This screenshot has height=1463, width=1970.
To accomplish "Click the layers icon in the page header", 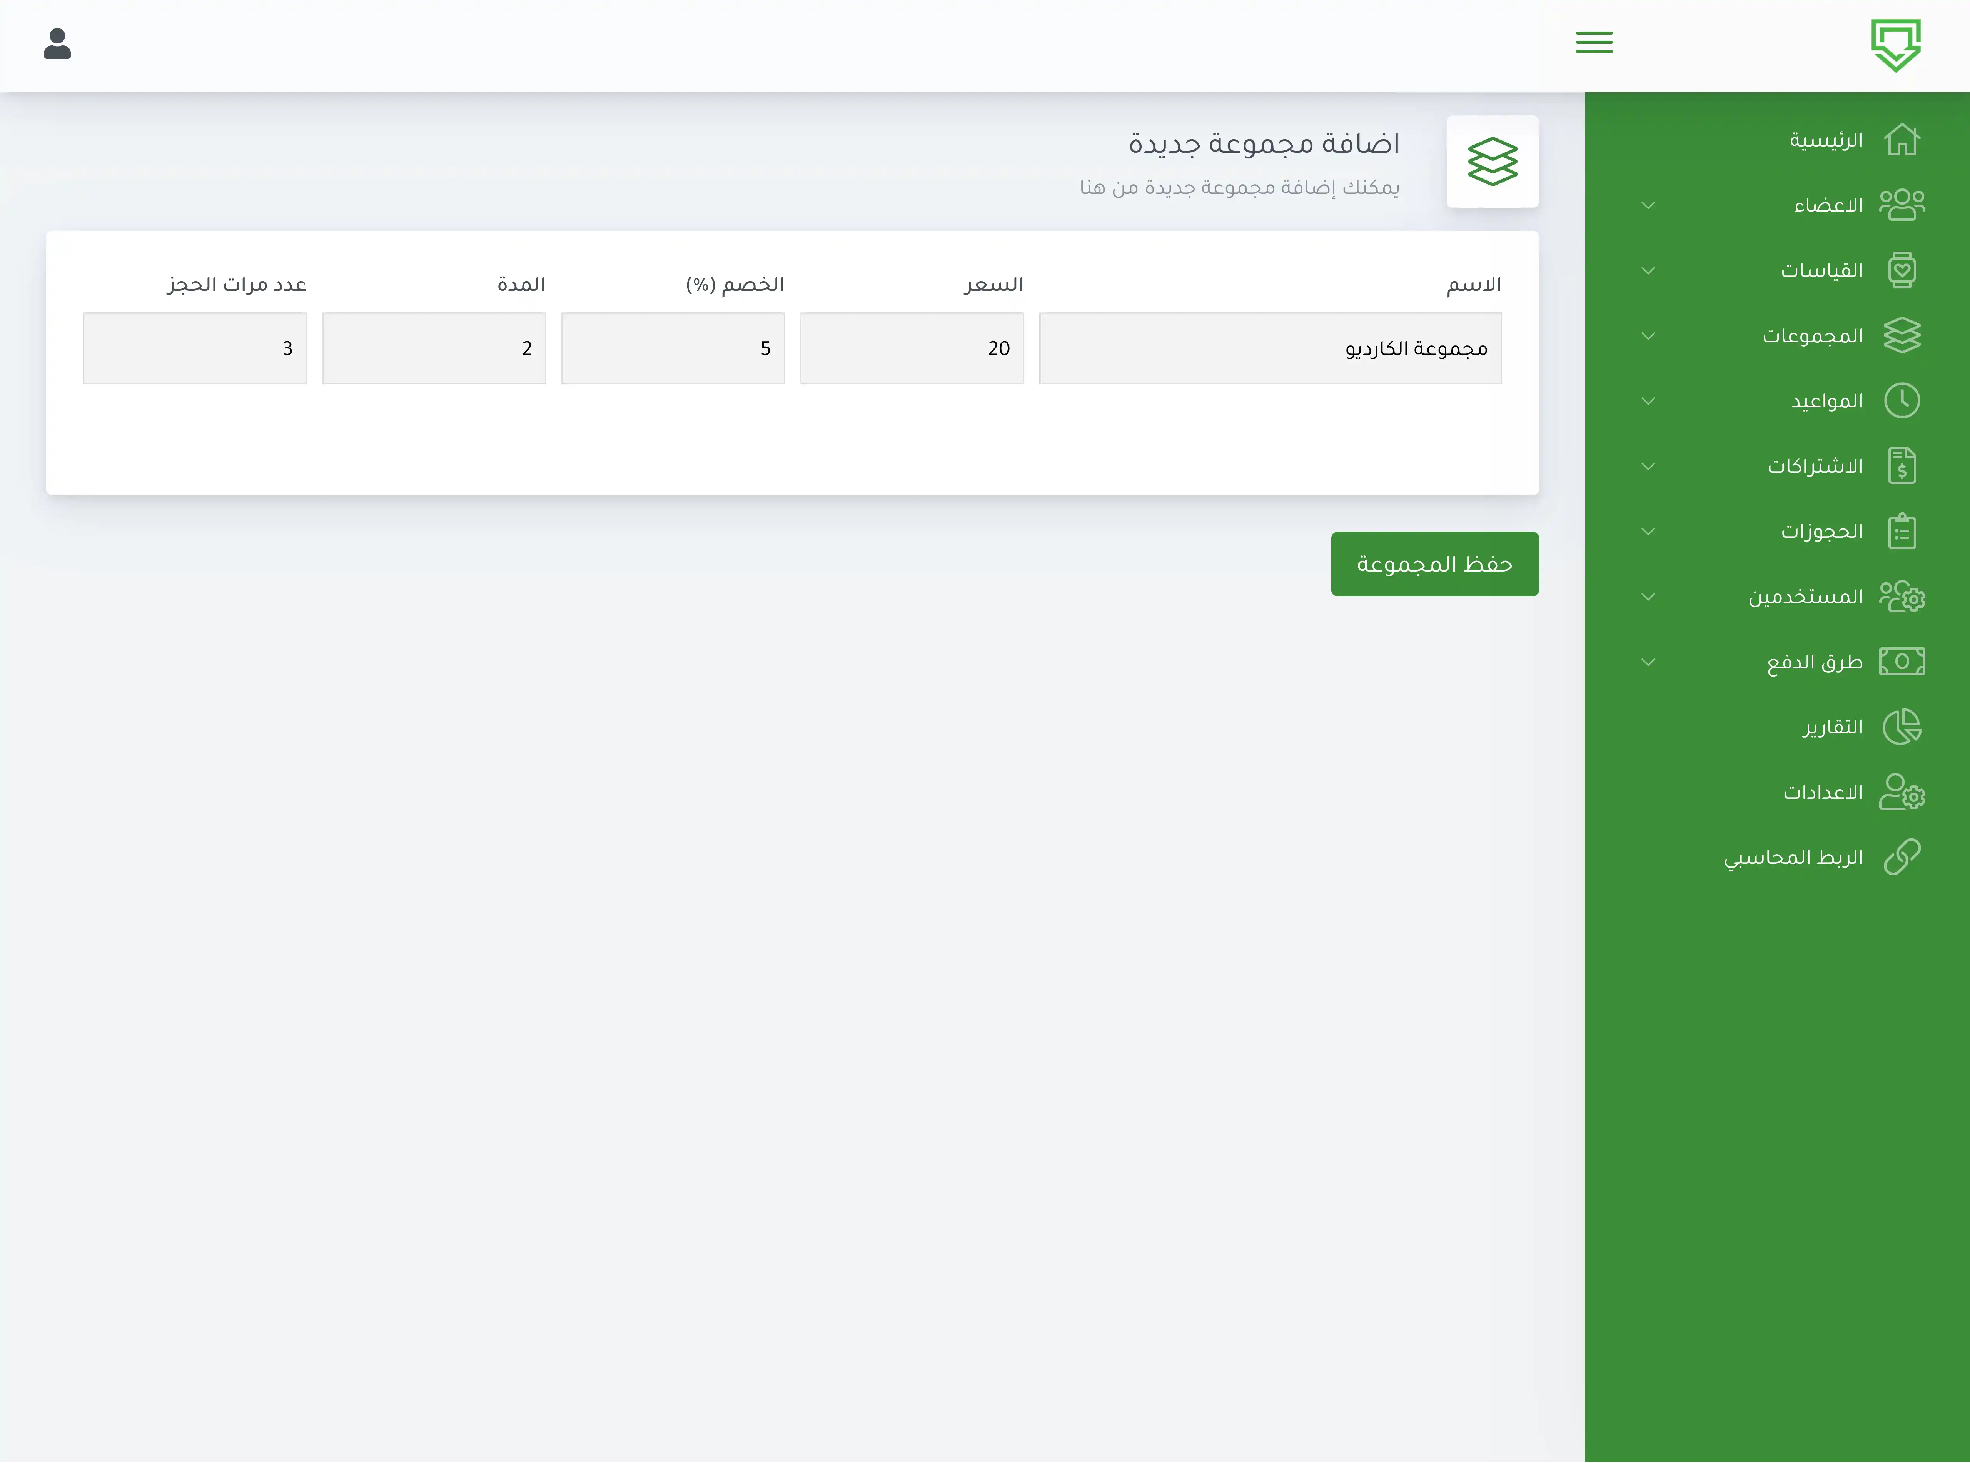I will point(1493,161).
